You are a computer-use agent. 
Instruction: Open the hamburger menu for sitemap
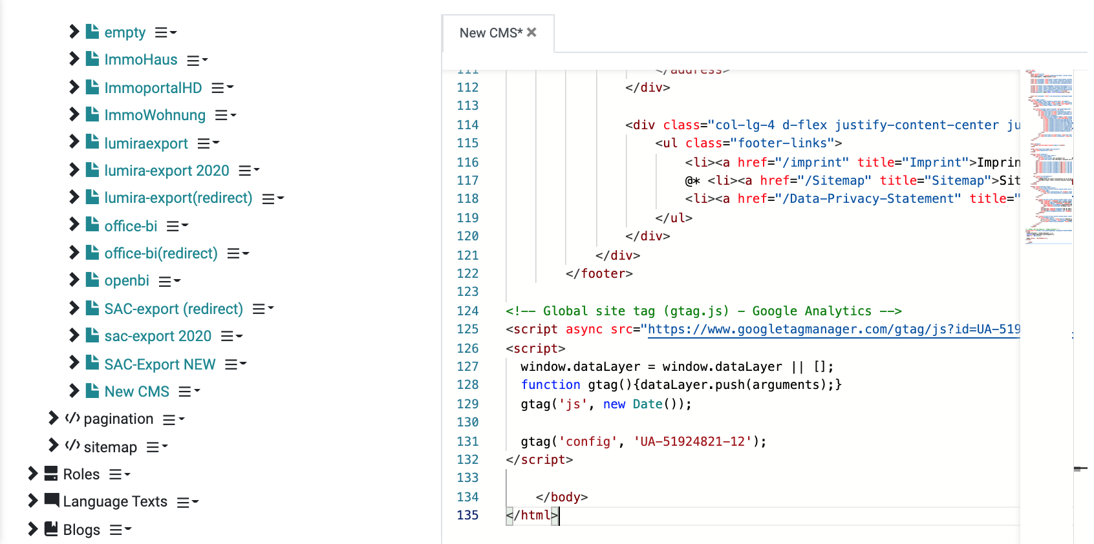click(157, 447)
